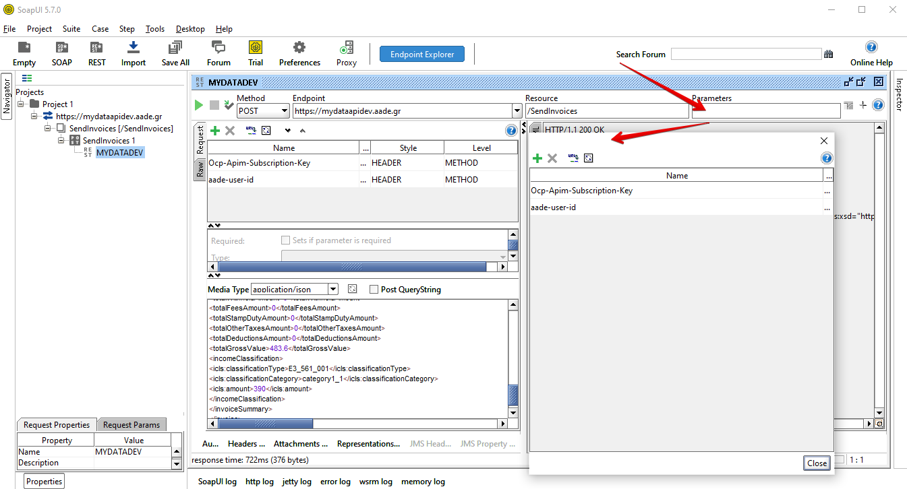Viewport: 907px width, 489px height.
Task: Open the SoapUI log
Action: [217, 482]
